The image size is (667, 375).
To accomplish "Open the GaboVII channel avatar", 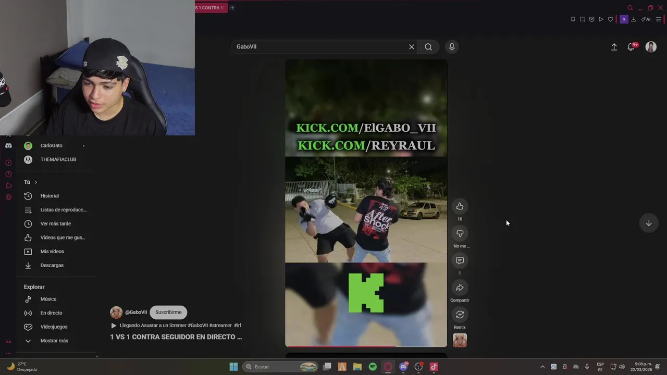I will point(116,312).
